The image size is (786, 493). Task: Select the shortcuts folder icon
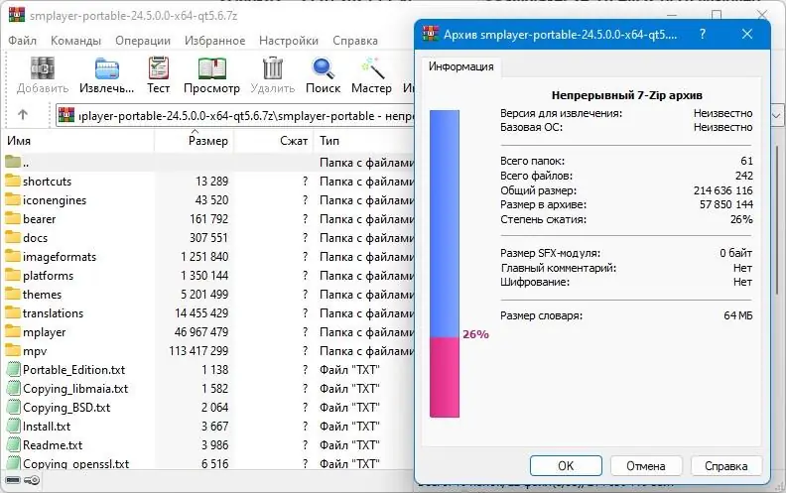[13, 181]
